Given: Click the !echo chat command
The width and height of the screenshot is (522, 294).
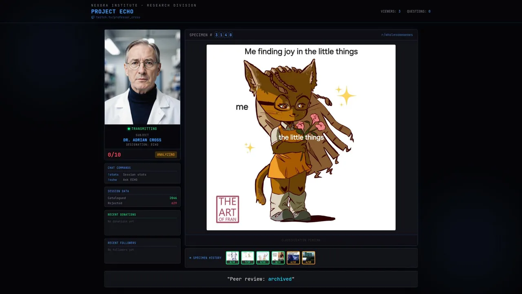Looking at the screenshot, I should (112, 180).
